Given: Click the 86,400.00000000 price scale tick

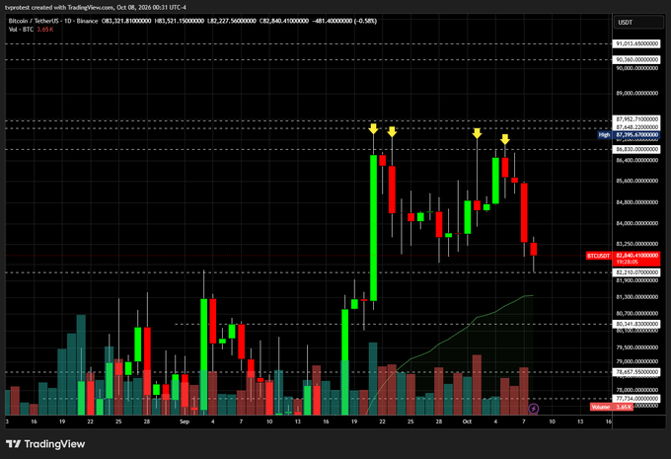Looking at the screenshot, I should pyautogui.click(x=636, y=161).
